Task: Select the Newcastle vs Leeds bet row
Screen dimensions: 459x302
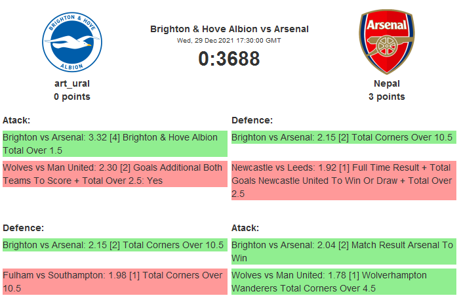Action: coord(343,181)
